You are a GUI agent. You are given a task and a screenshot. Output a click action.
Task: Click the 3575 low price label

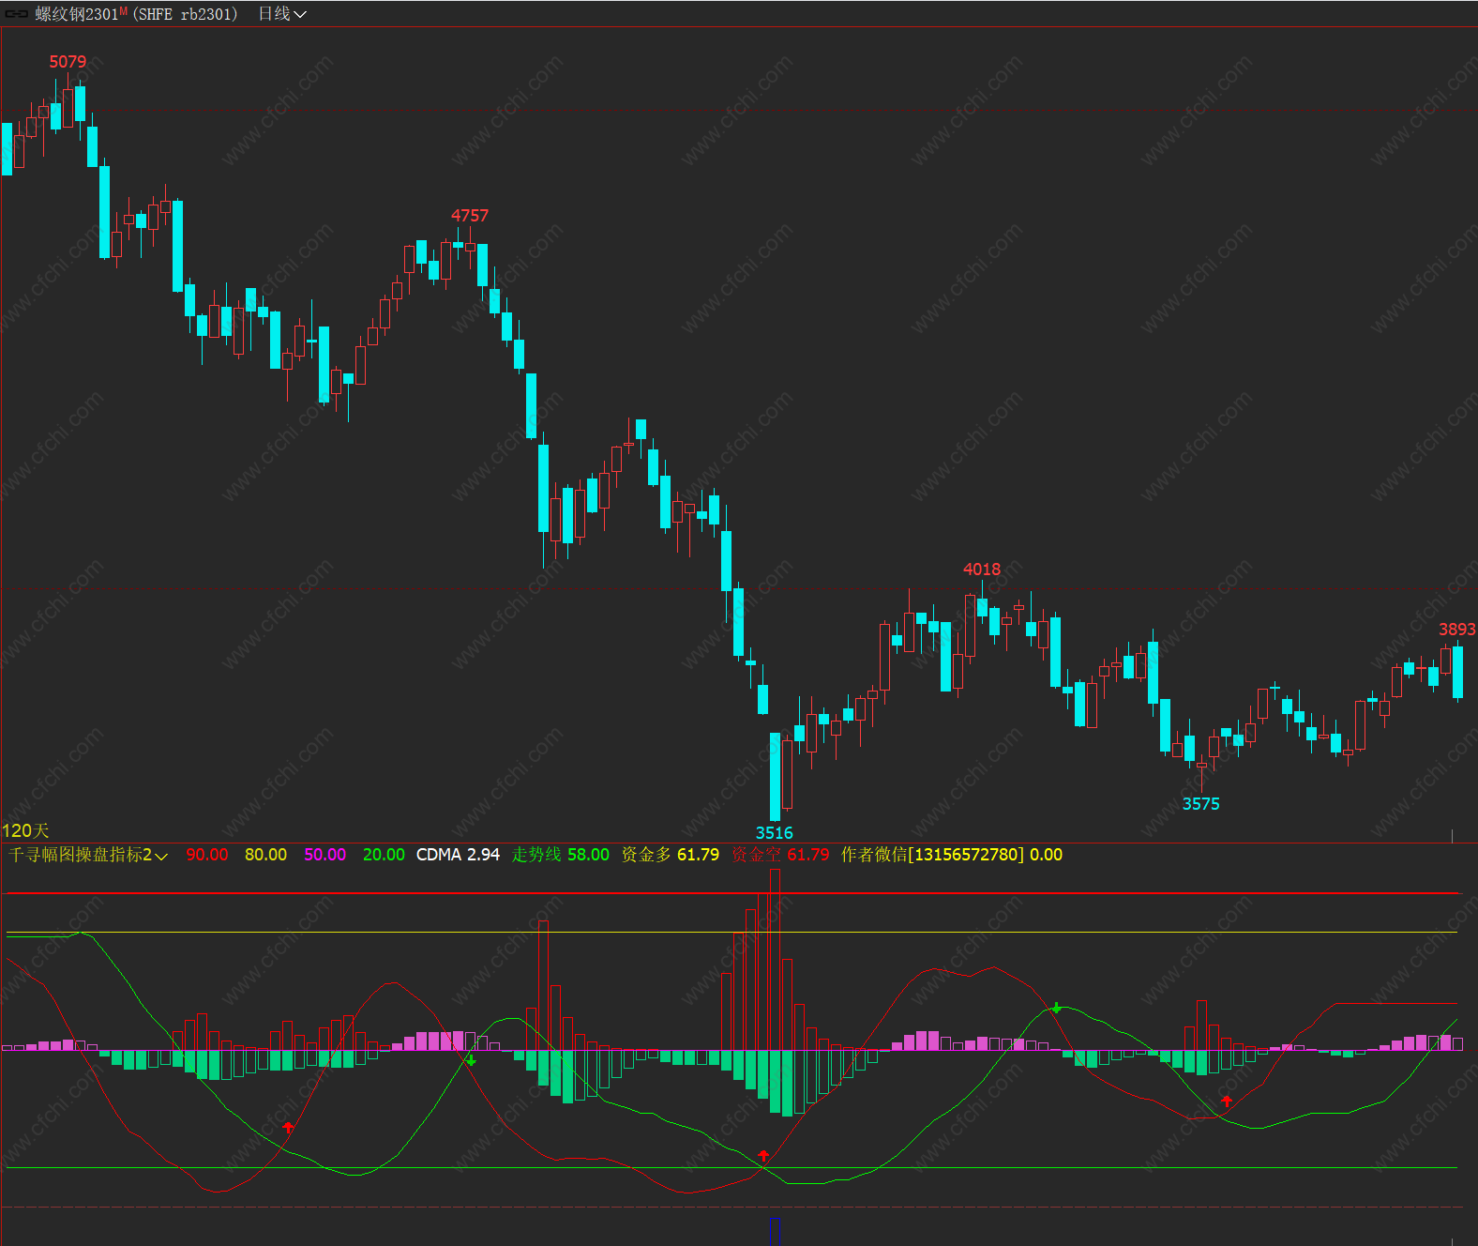tap(1201, 804)
